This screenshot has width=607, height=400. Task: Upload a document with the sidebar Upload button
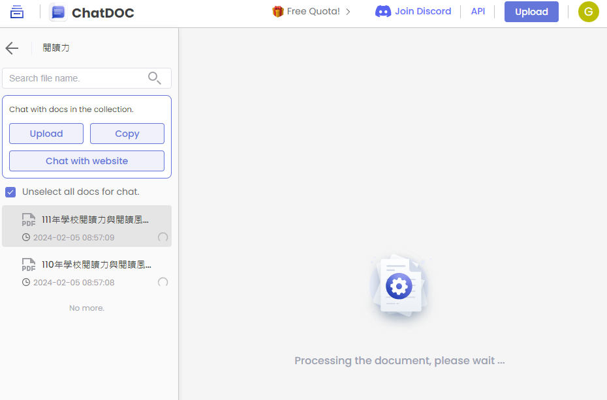[46, 133]
